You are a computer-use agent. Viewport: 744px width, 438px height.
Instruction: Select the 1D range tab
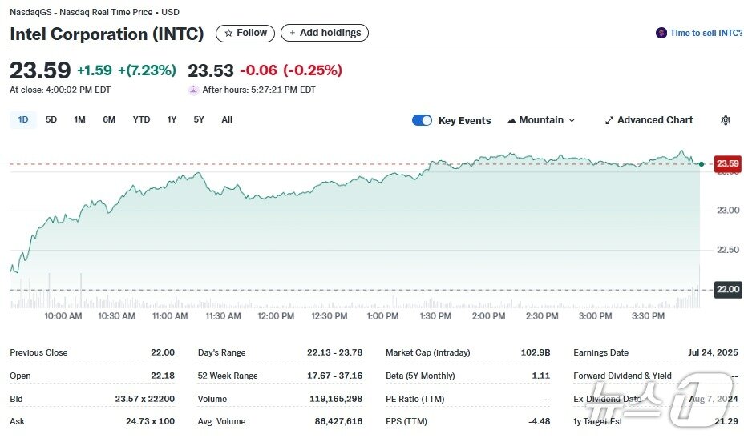click(x=22, y=119)
